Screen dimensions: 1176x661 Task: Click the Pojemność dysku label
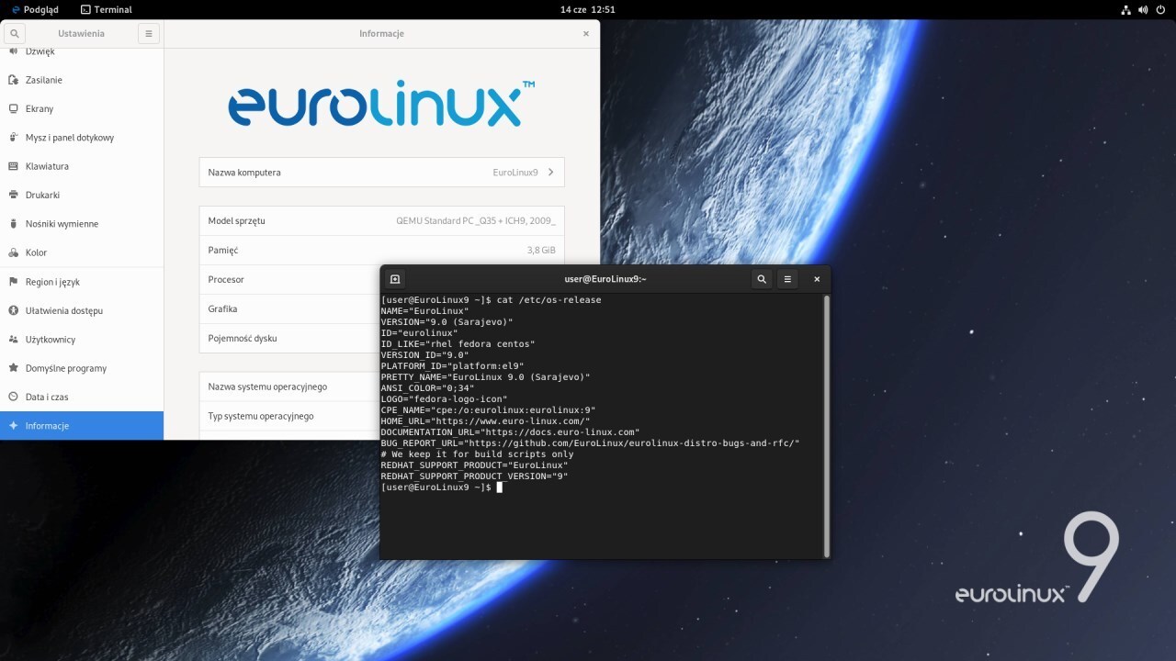[243, 338]
